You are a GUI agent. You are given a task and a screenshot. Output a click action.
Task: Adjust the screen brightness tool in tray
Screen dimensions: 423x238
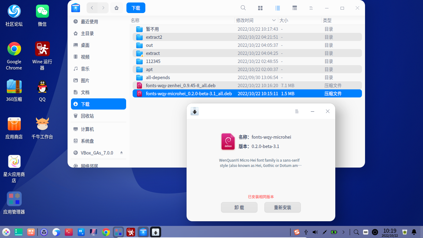325,232
